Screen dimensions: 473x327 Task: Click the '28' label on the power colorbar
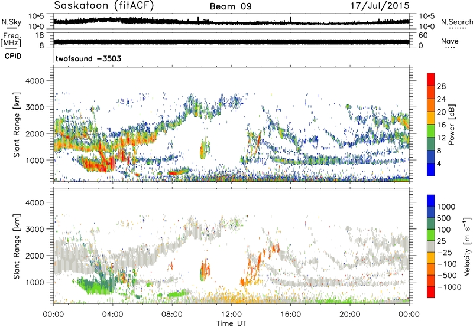click(441, 86)
